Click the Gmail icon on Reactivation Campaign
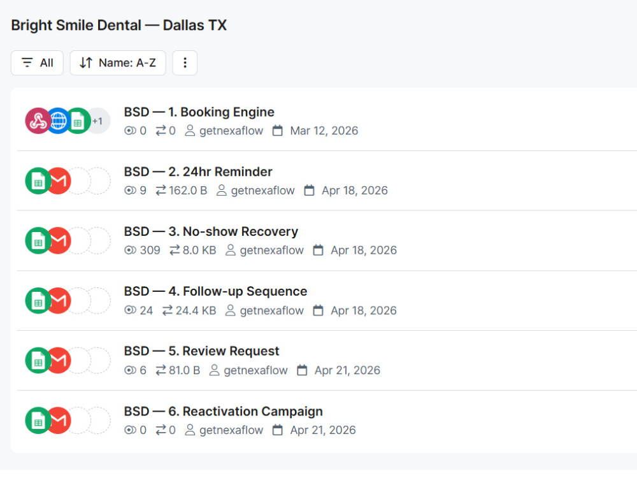Image resolution: width=637 pixels, height=478 pixels. 59,420
